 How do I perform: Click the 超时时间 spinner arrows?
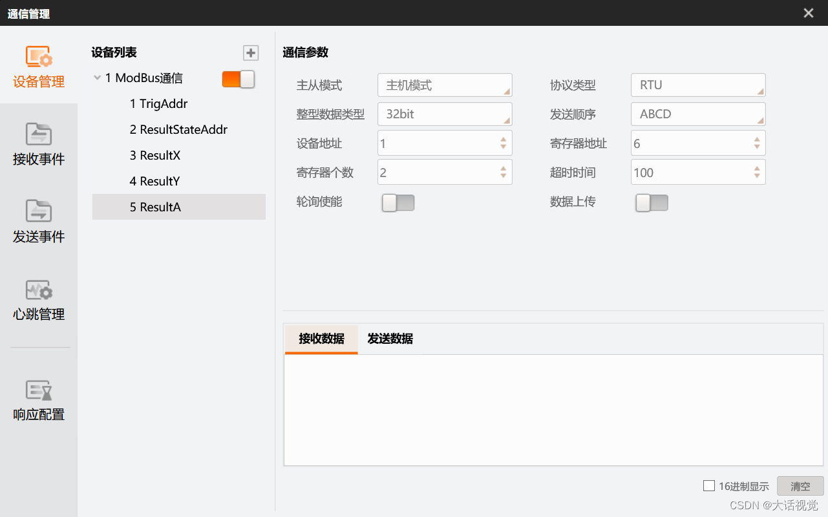click(756, 173)
